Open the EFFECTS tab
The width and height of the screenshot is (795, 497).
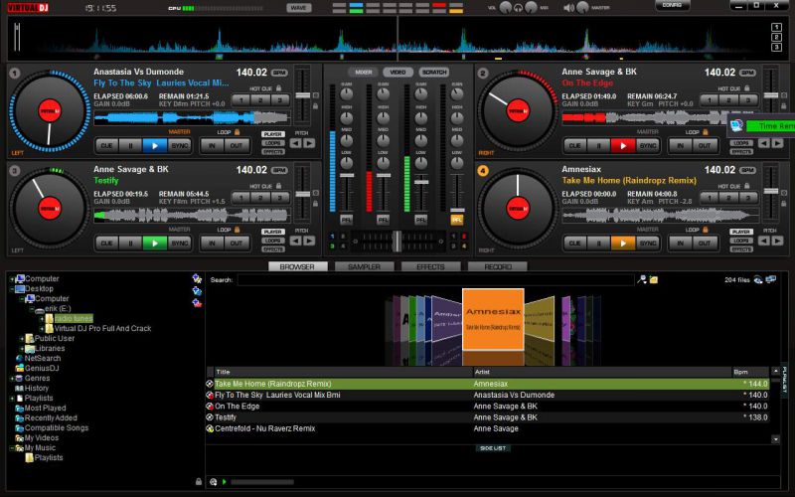pos(430,266)
